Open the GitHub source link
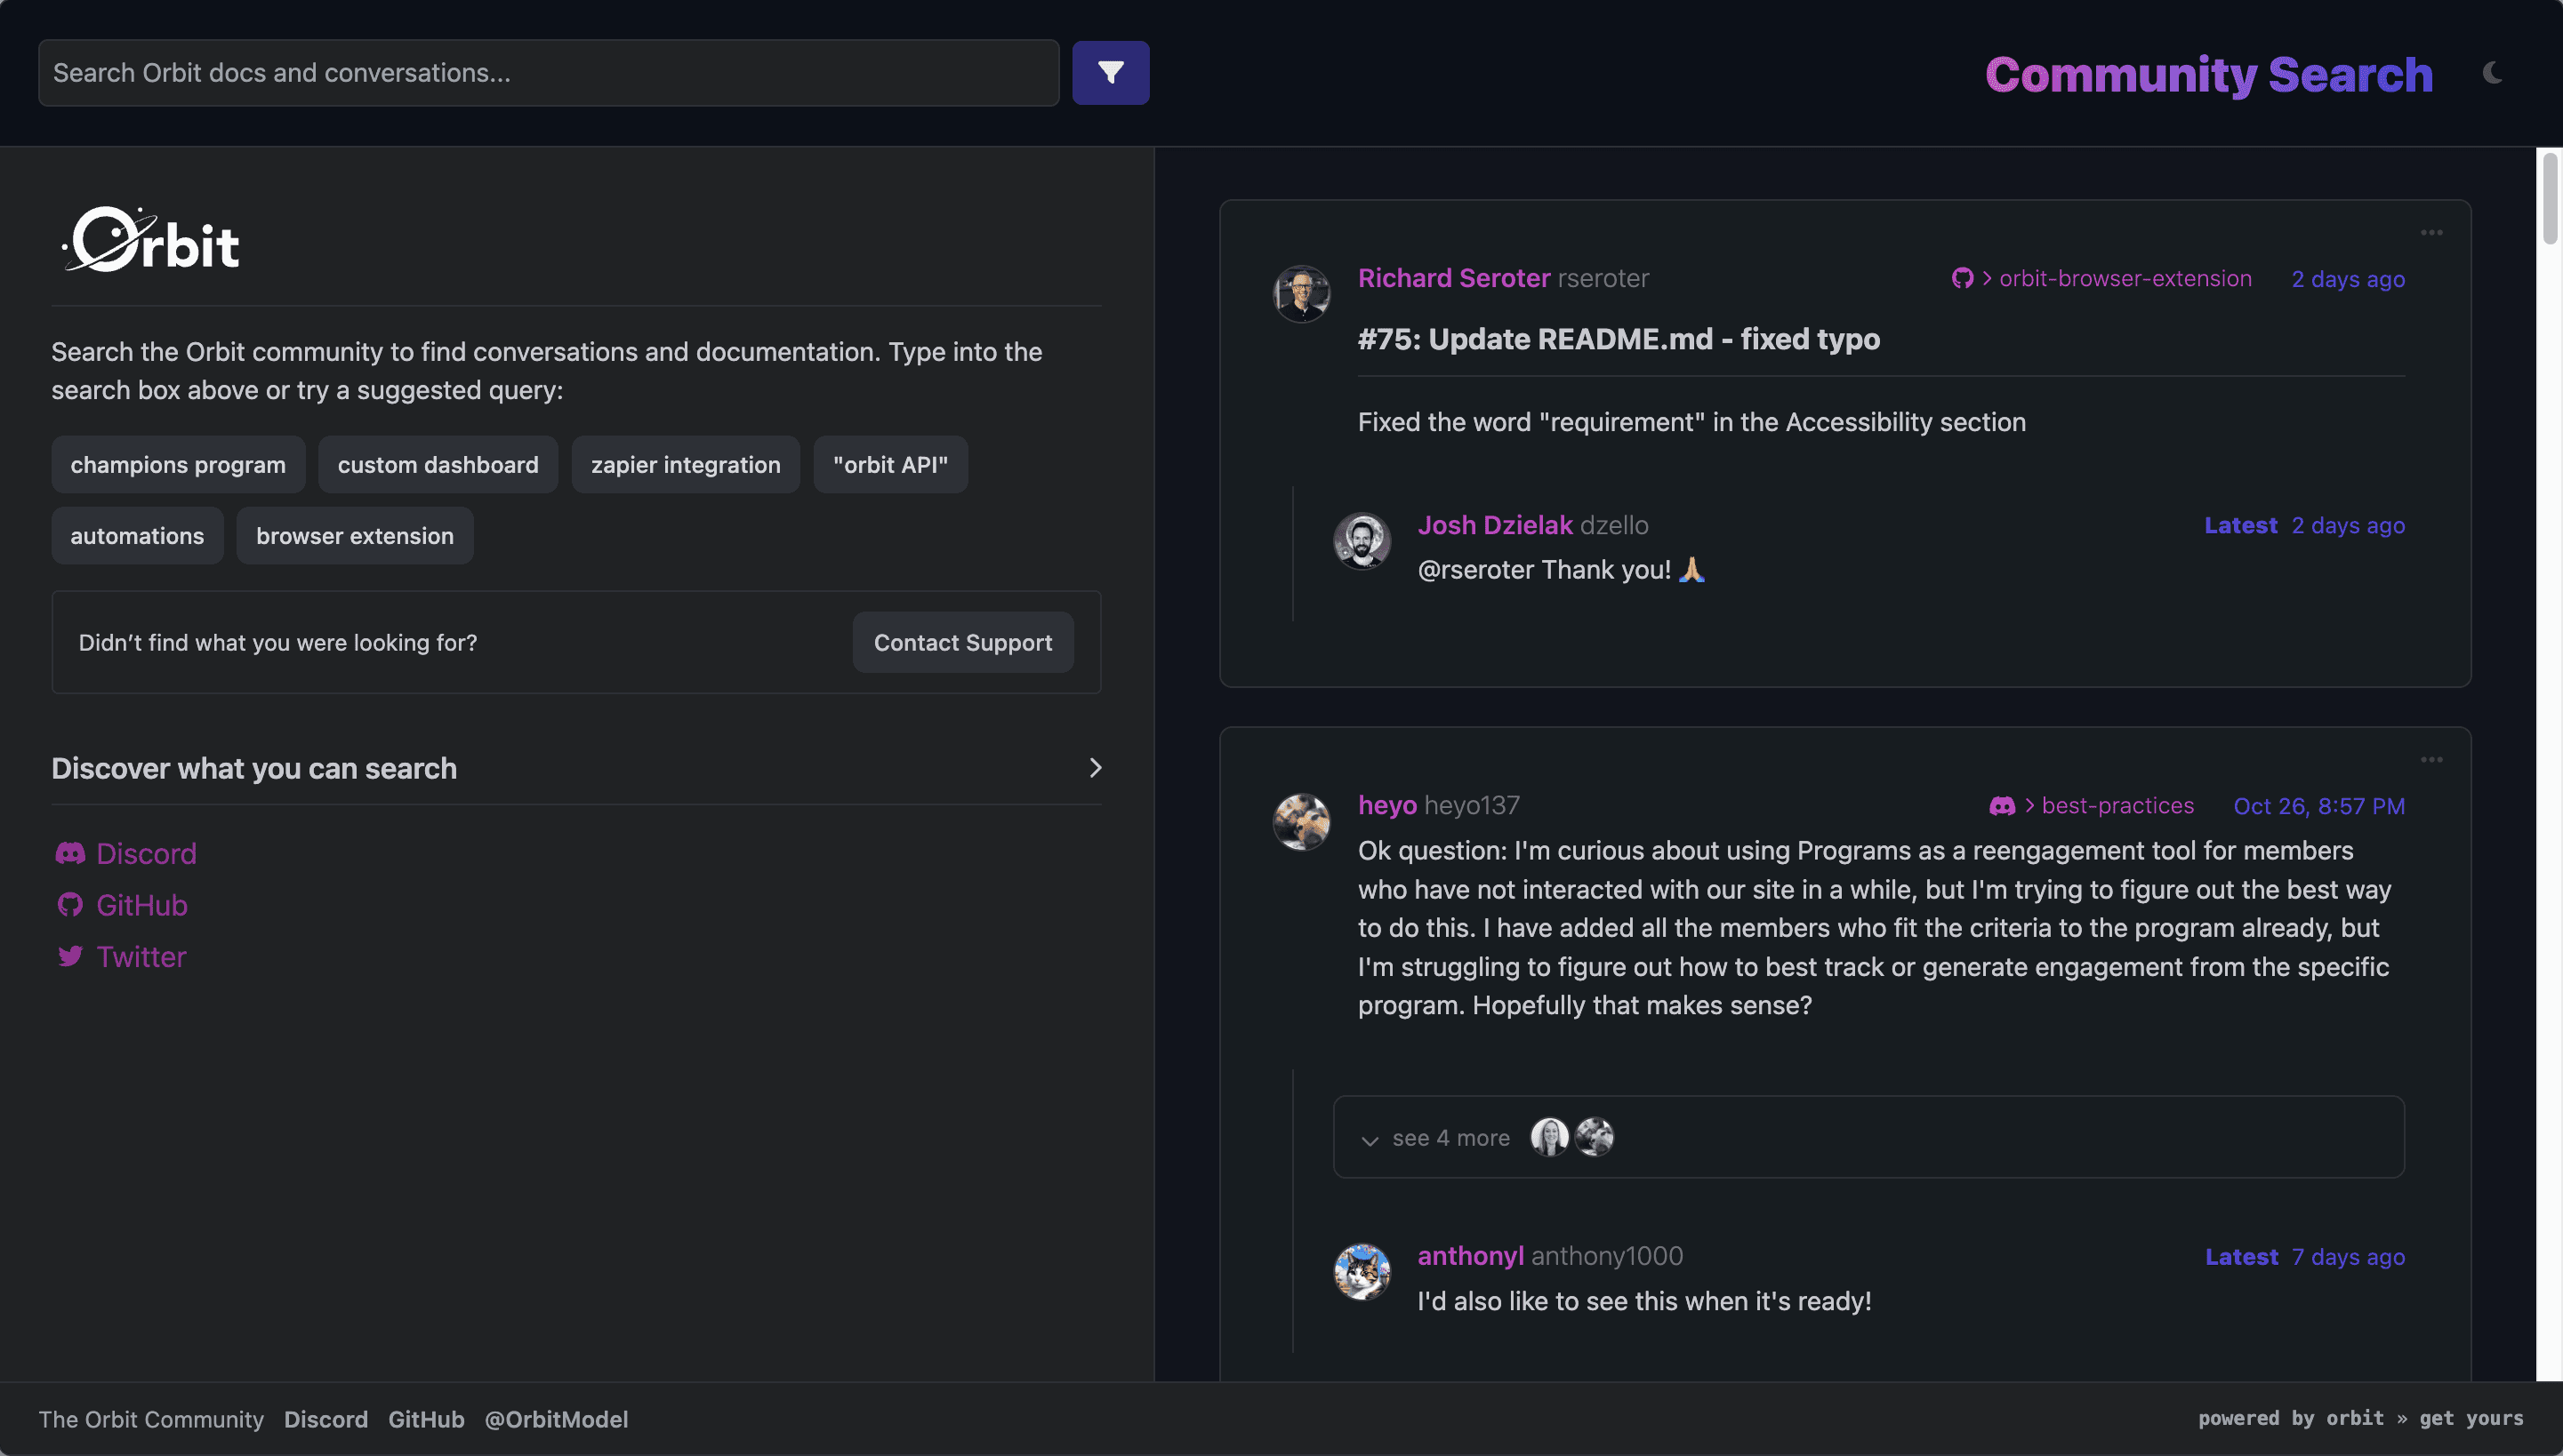 (x=142, y=905)
